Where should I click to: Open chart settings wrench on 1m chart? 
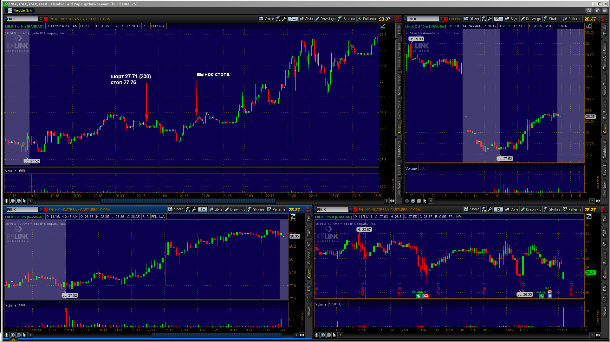[284, 19]
